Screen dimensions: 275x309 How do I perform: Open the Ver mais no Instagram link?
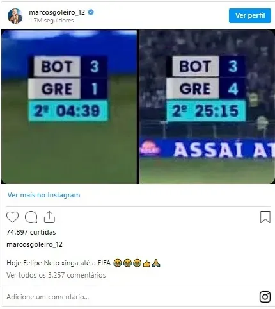tap(43, 195)
